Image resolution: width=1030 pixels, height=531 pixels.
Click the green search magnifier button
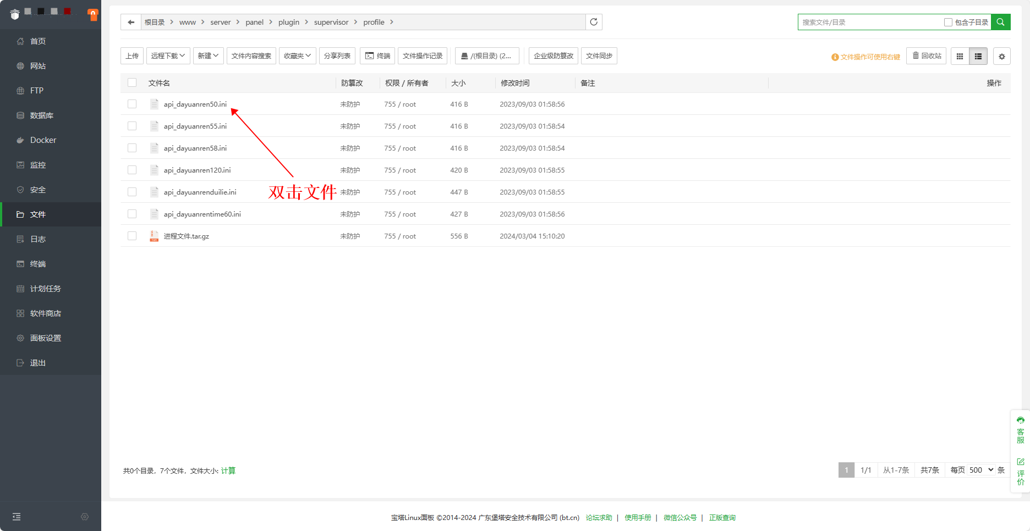1000,22
